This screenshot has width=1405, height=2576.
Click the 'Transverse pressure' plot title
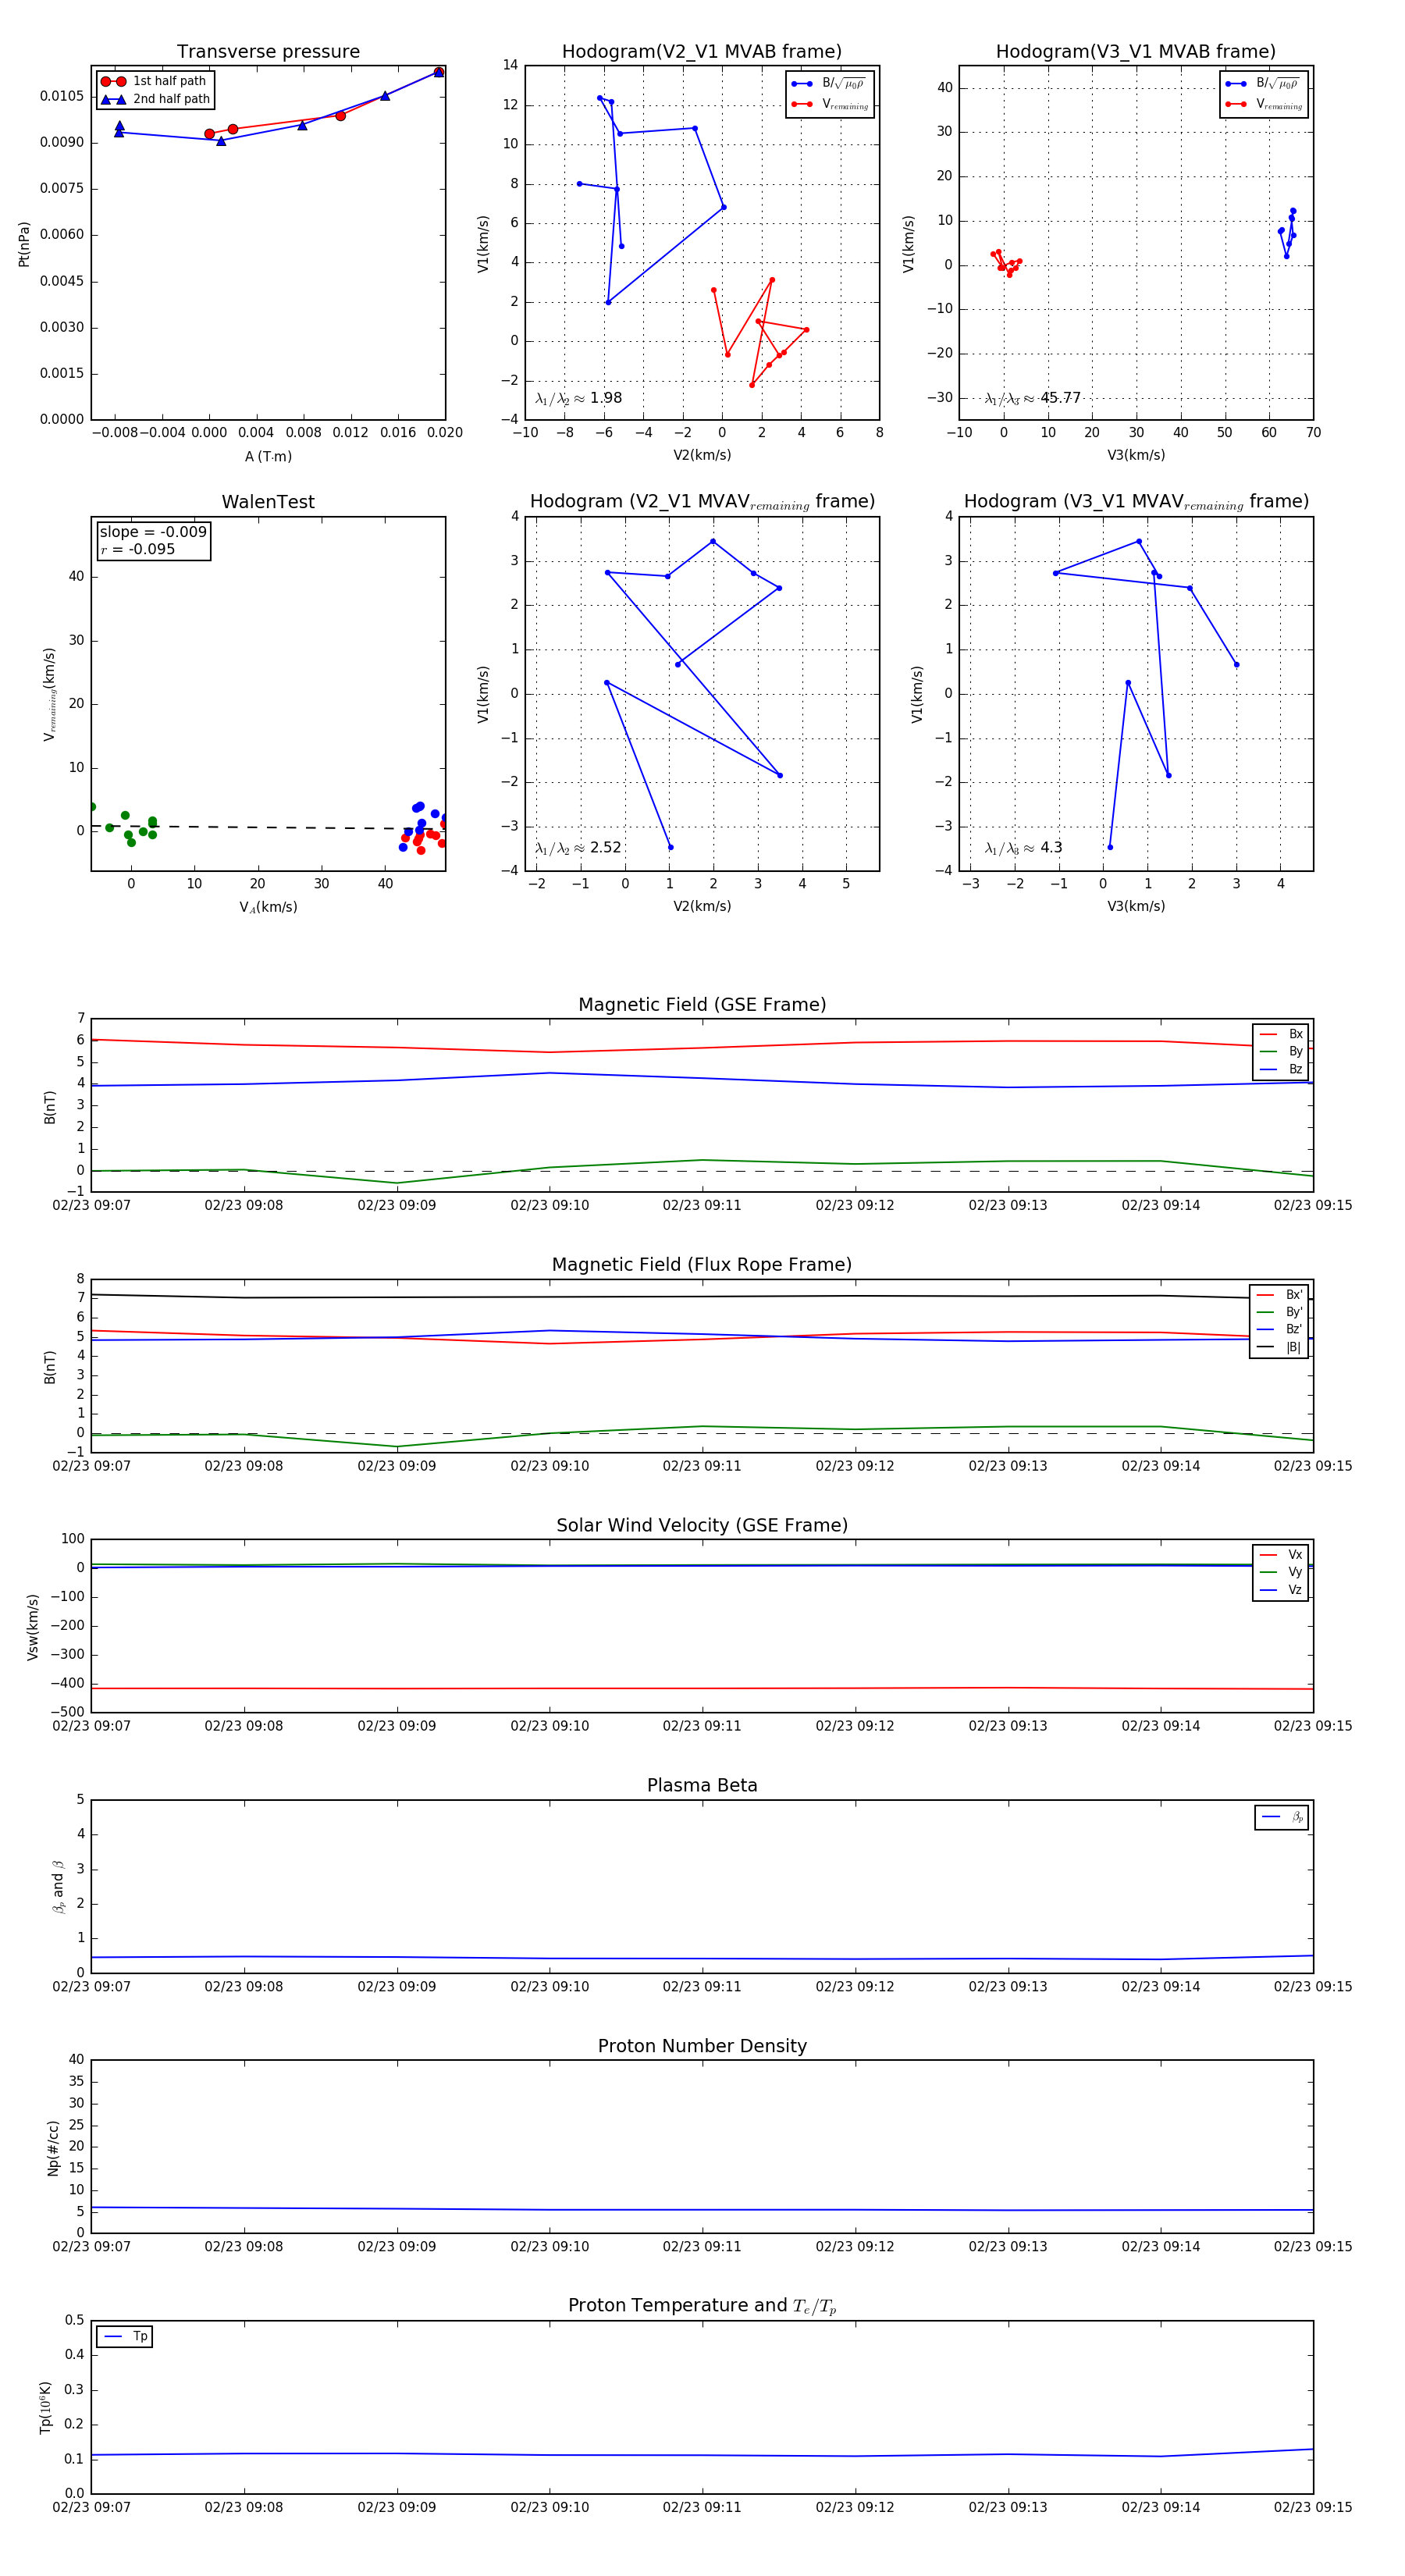click(268, 51)
